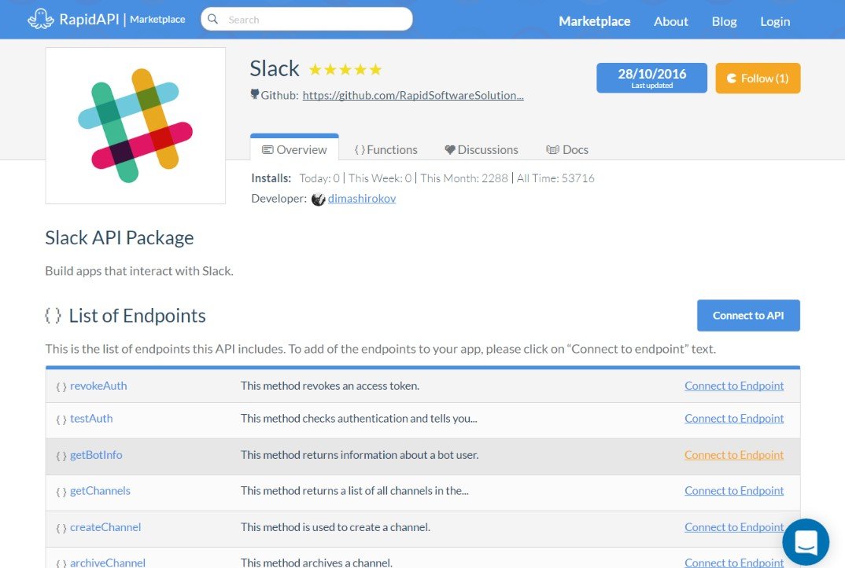845x568 pixels.
Task: Click the GitHub octocat icon
Action: point(255,94)
